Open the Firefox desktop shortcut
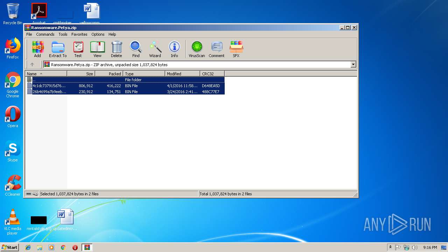The height and width of the screenshot is (252, 448). pos(13,48)
